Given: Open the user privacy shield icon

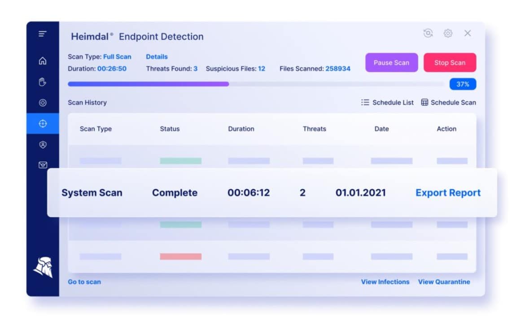Looking at the screenshot, I should [x=42, y=144].
